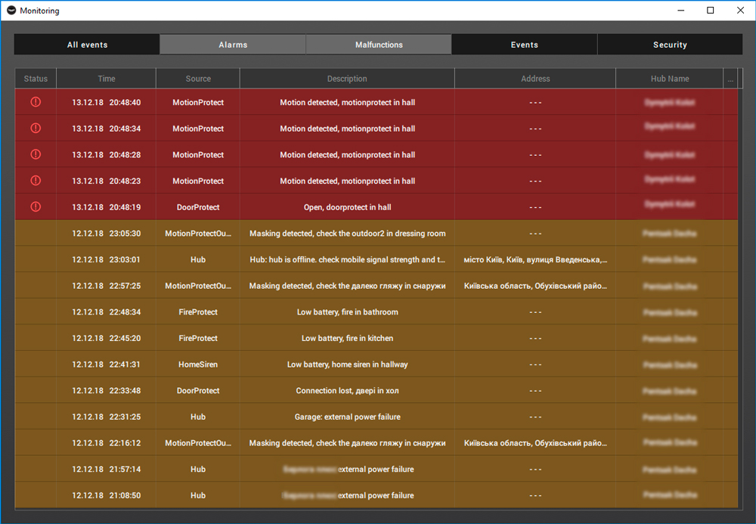Select Hub source at 23:03:01
This screenshot has height=524, width=756.
tap(198, 259)
